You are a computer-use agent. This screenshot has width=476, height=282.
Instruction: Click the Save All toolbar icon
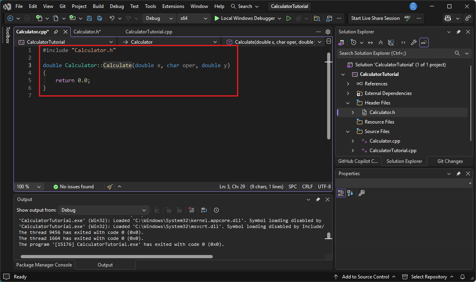pos(100,18)
